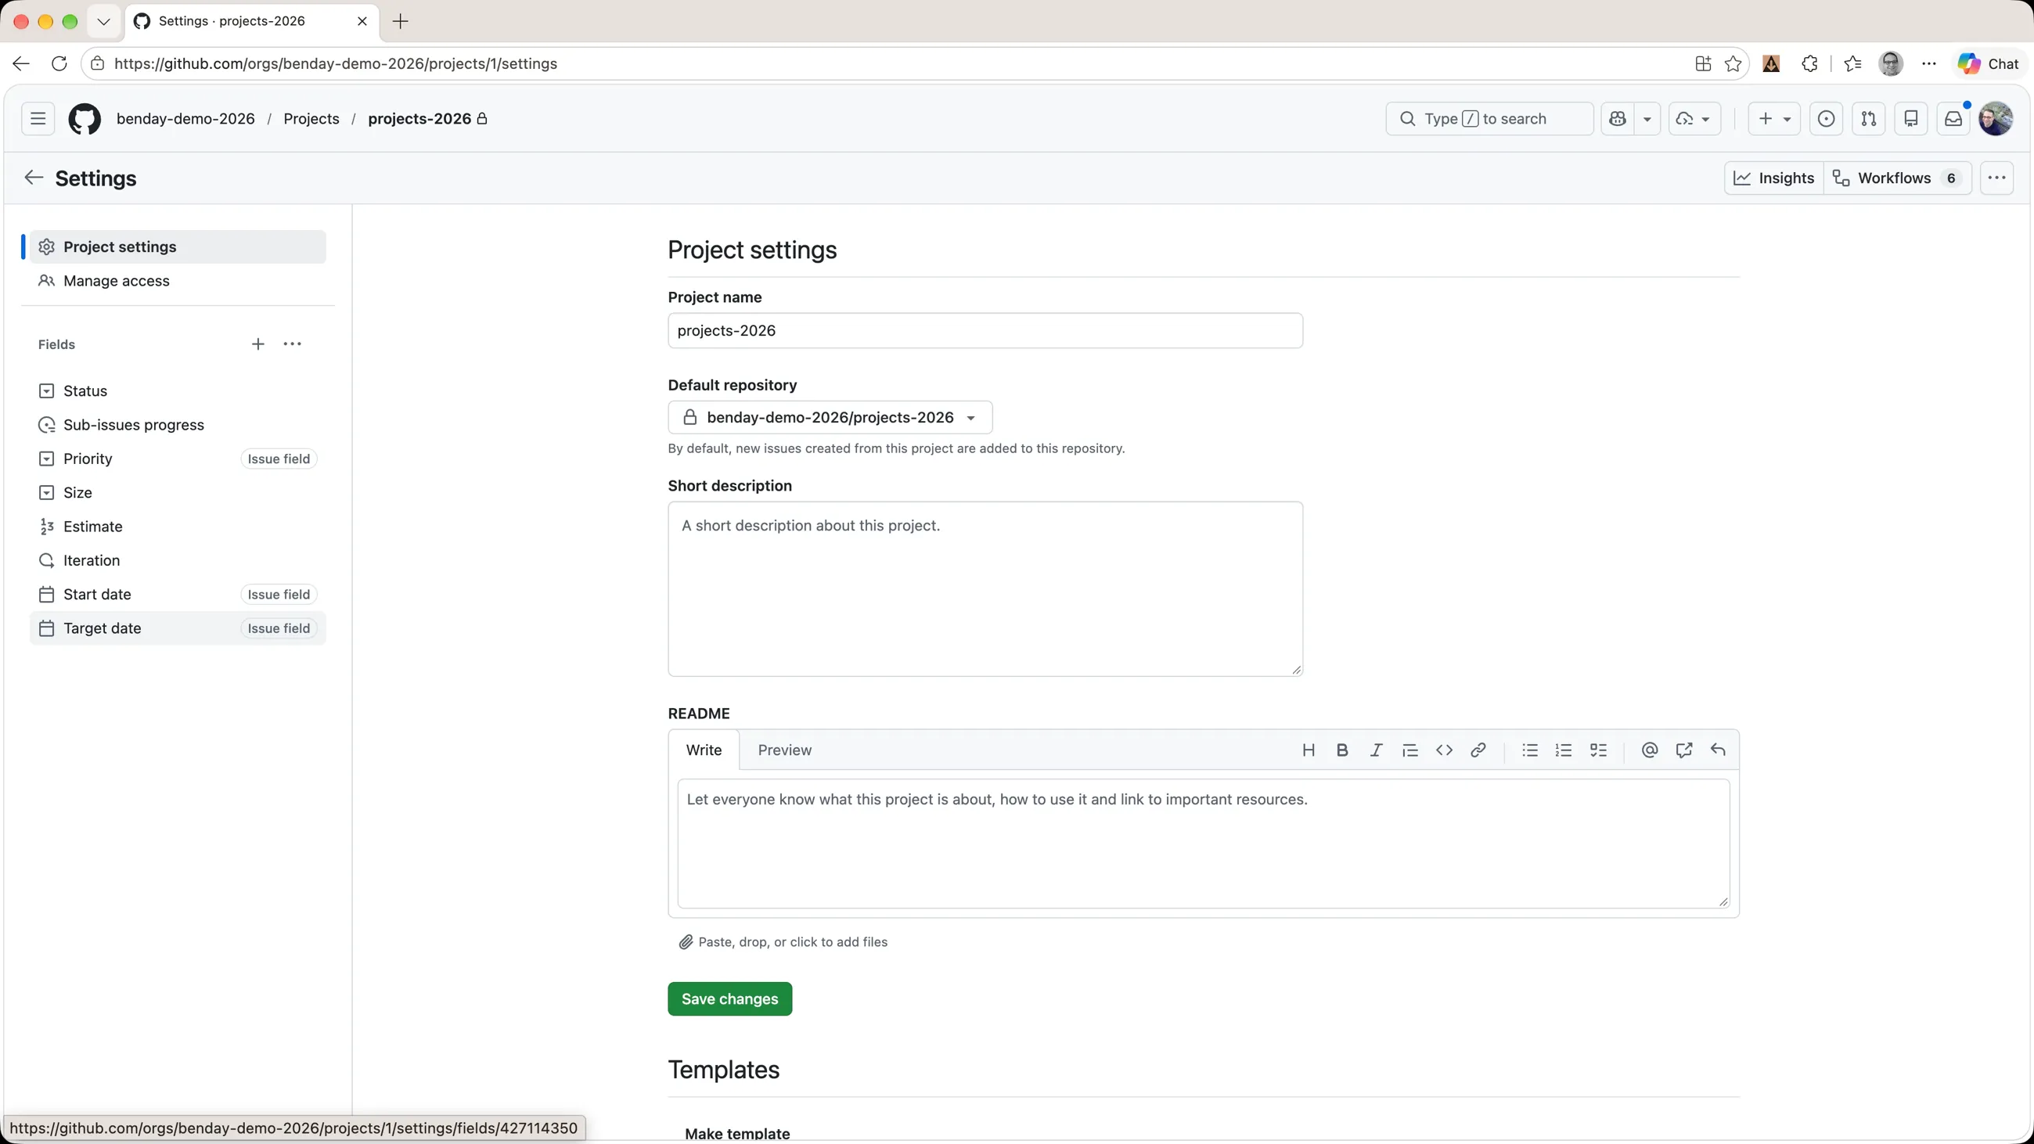This screenshot has width=2034, height=1144.
Task: Open saved replies arrow icon
Action: point(1718,750)
